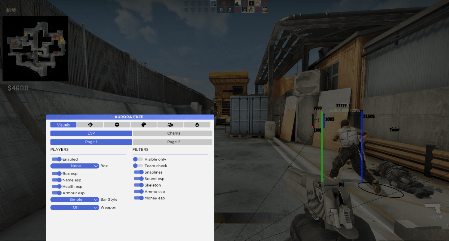Viewport: 449px width, 241px height.
Task: Switch to the Chams tab
Action: (x=172, y=133)
